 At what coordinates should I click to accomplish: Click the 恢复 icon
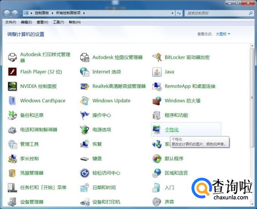pos(84,144)
